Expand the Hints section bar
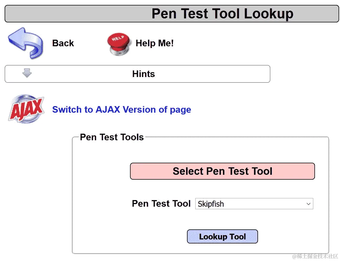Image resolution: width=340 pixels, height=261 pixels. click(137, 74)
